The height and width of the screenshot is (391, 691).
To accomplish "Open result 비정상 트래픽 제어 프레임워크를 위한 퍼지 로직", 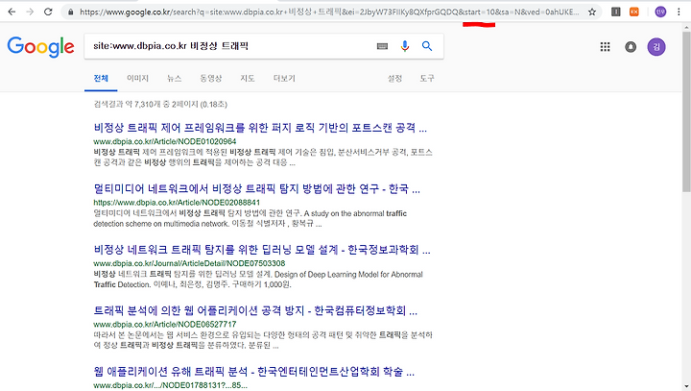I will point(260,128).
